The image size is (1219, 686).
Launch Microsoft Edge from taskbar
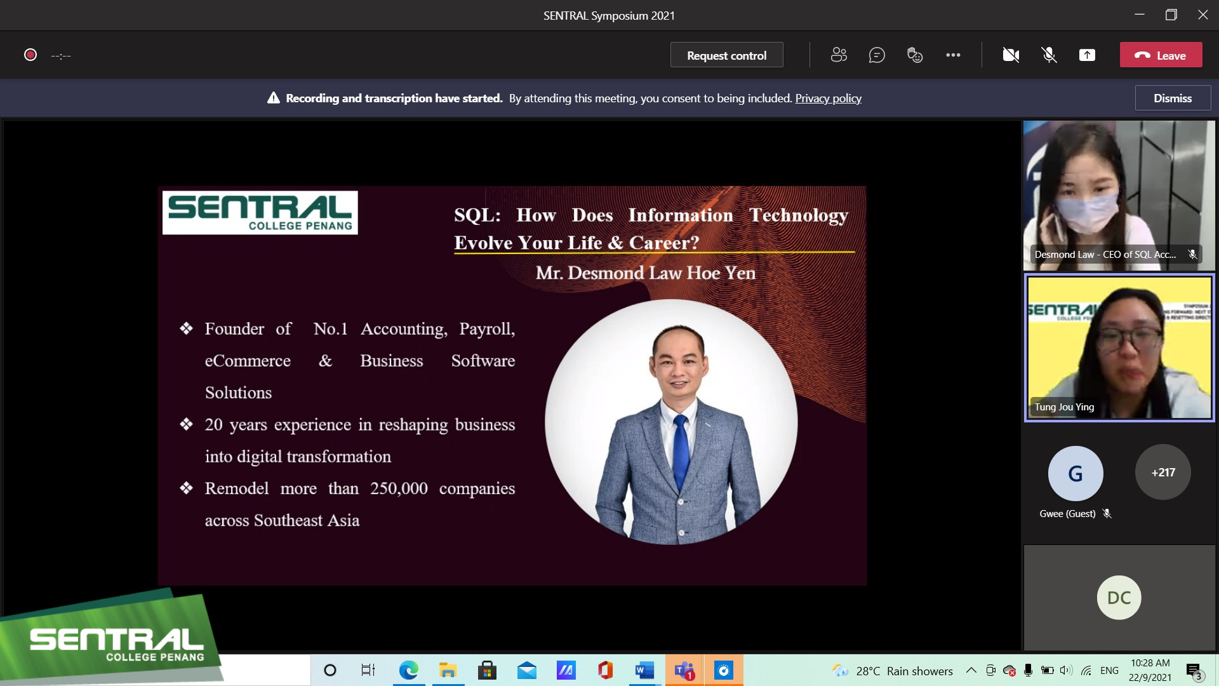(408, 670)
